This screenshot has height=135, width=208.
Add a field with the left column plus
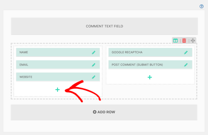coord(58,90)
